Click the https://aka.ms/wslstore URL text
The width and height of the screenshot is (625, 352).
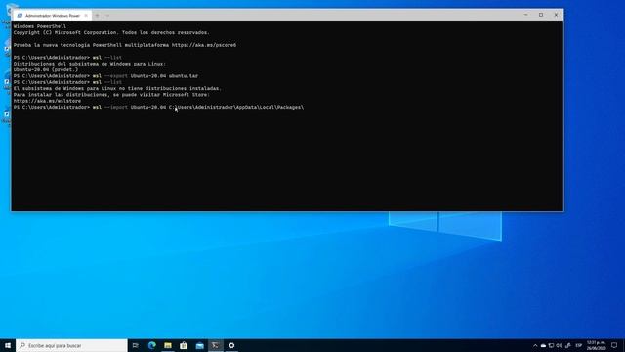47,101
